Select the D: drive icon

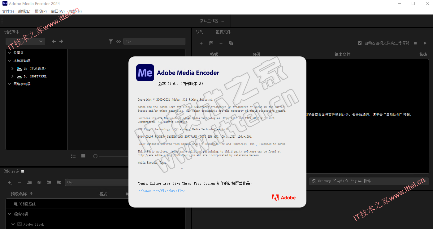(x=19, y=77)
